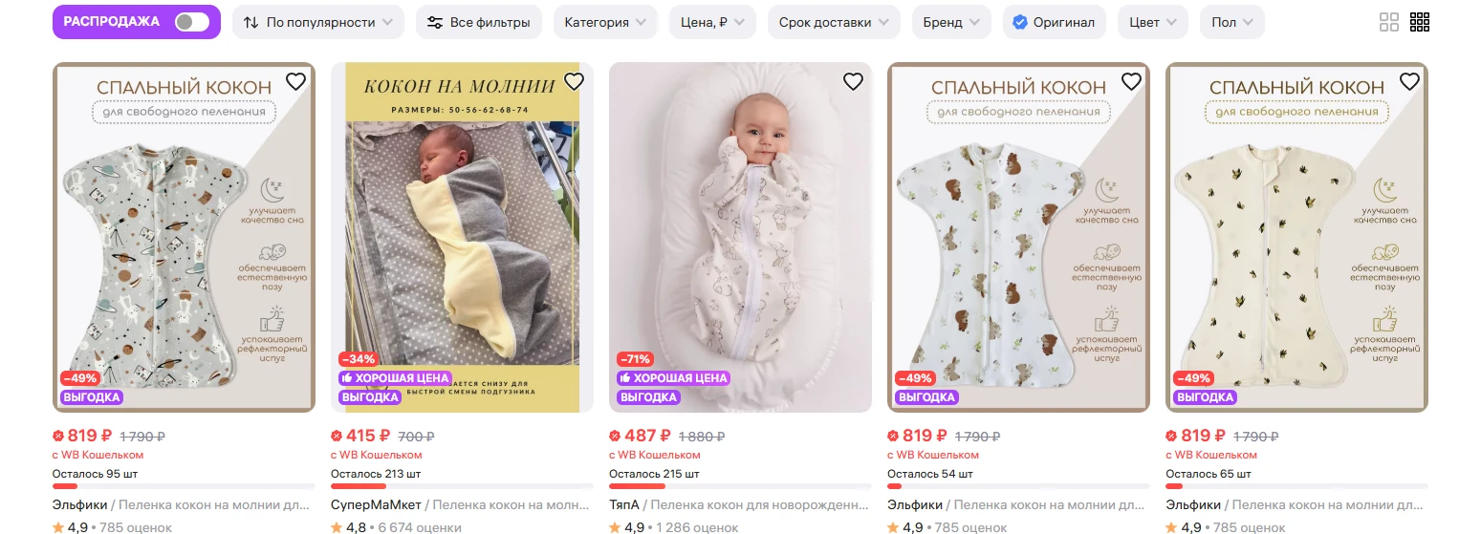This screenshot has height=534, width=1459.
Task: Click heart icon on ТяпА baby cocoon
Action: pos(853,82)
